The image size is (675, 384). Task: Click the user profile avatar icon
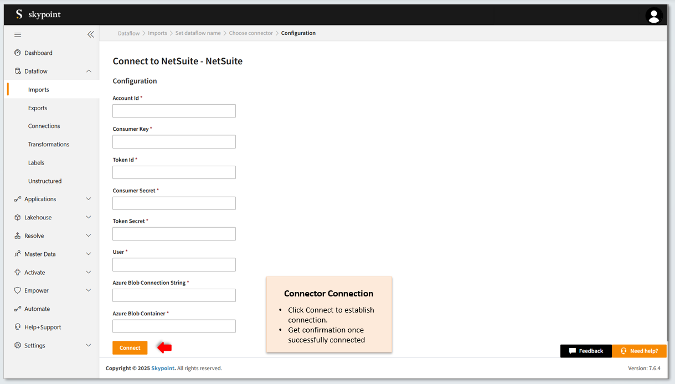click(x=653, y=16)
